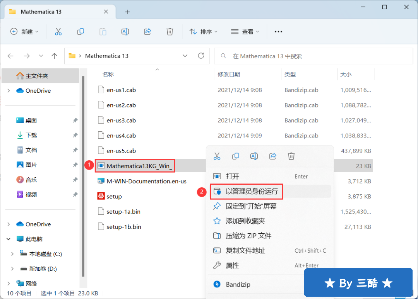The height and width of the screenshot is (299, 418).
Task: Close the Mathematica 13 tab
Action: pyautogui.click(x=106, y=12)
